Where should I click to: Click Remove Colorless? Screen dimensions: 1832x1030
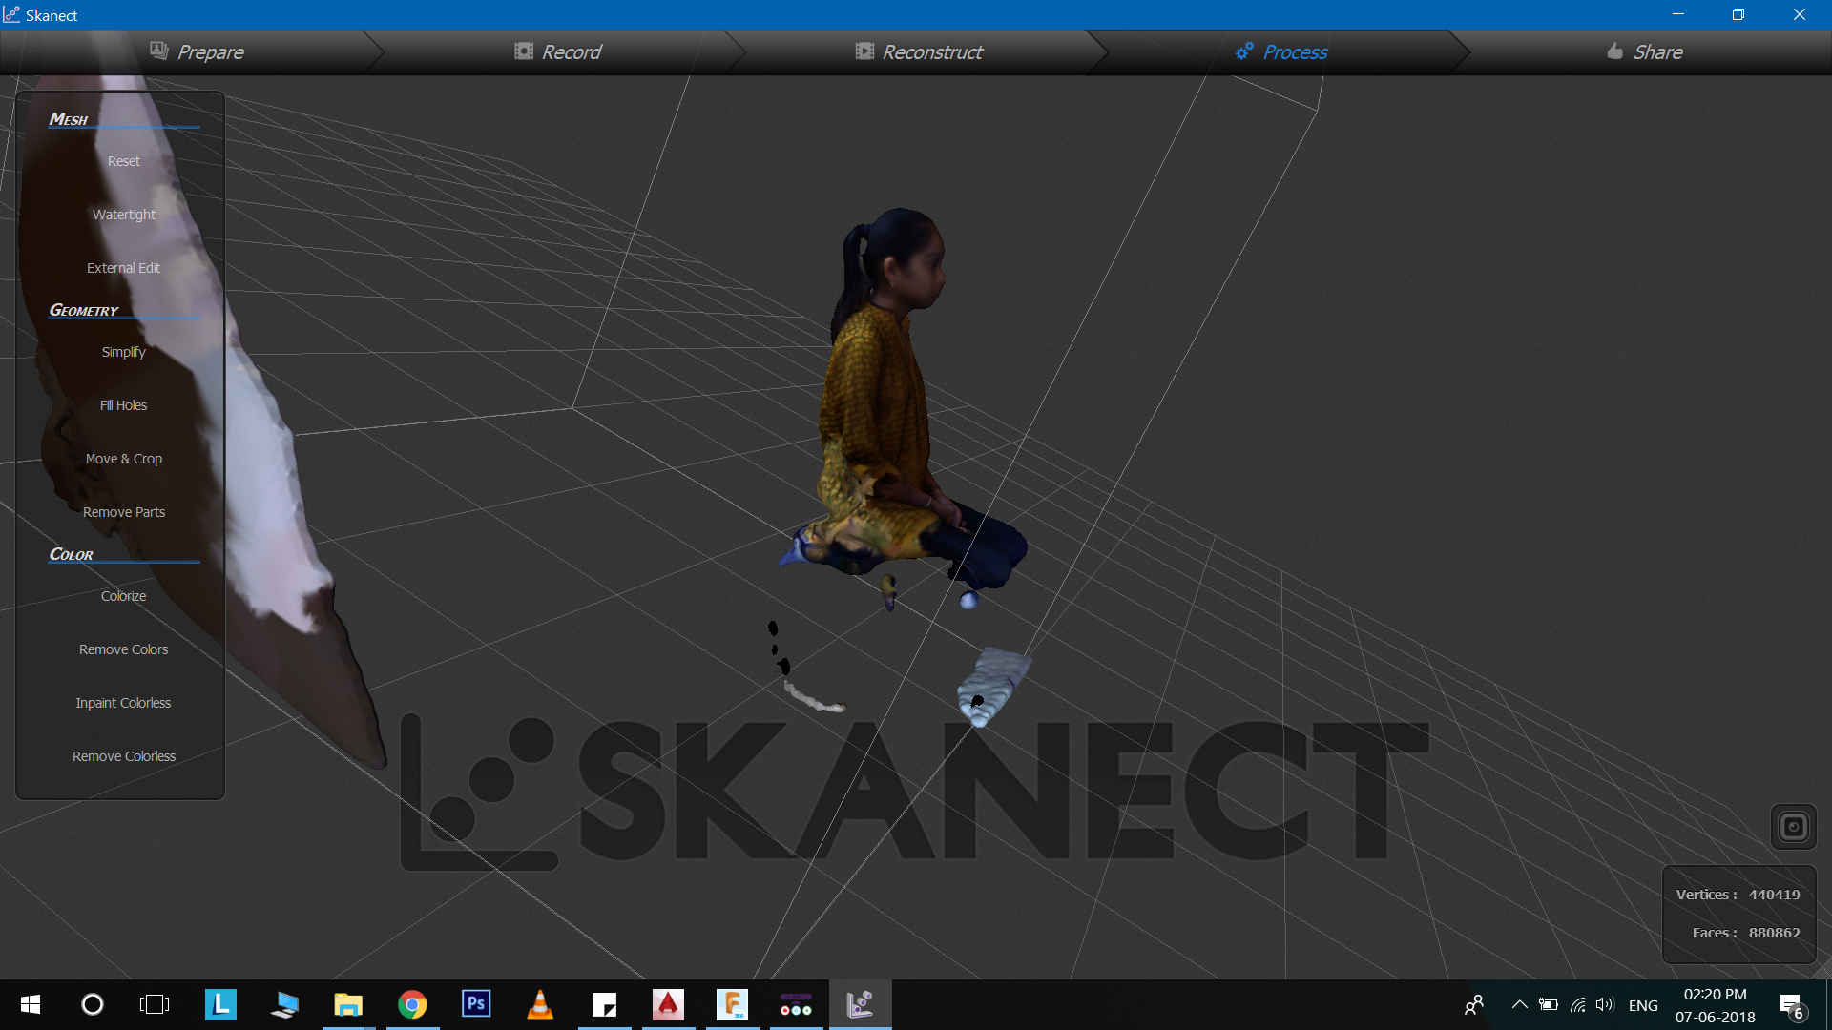click(124, 756)
